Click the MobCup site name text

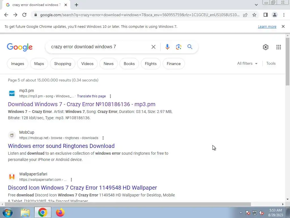(27, 132)
